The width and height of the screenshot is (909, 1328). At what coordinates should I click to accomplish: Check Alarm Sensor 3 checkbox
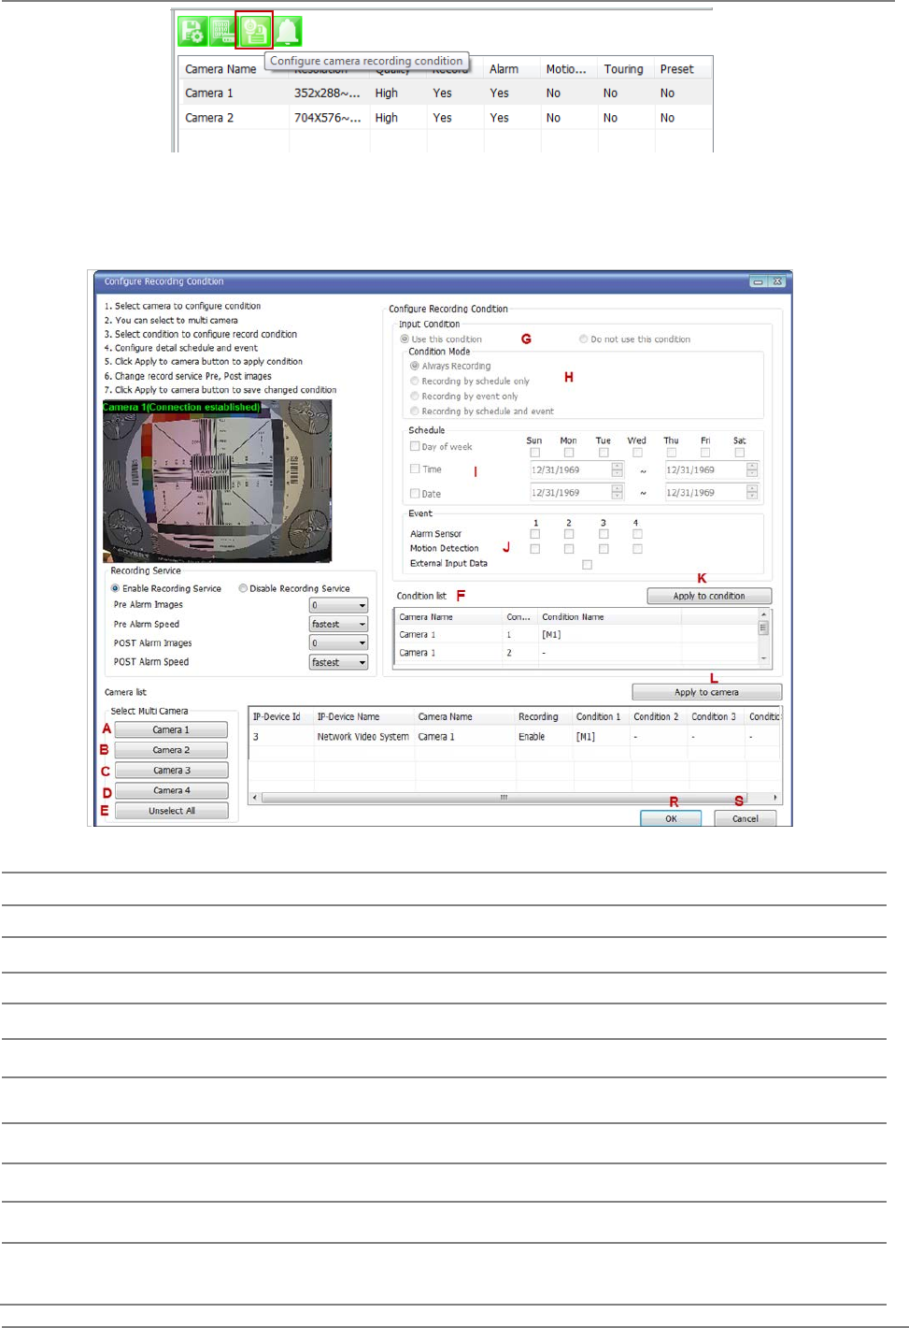pyautogui.click(x=604, y=534)
